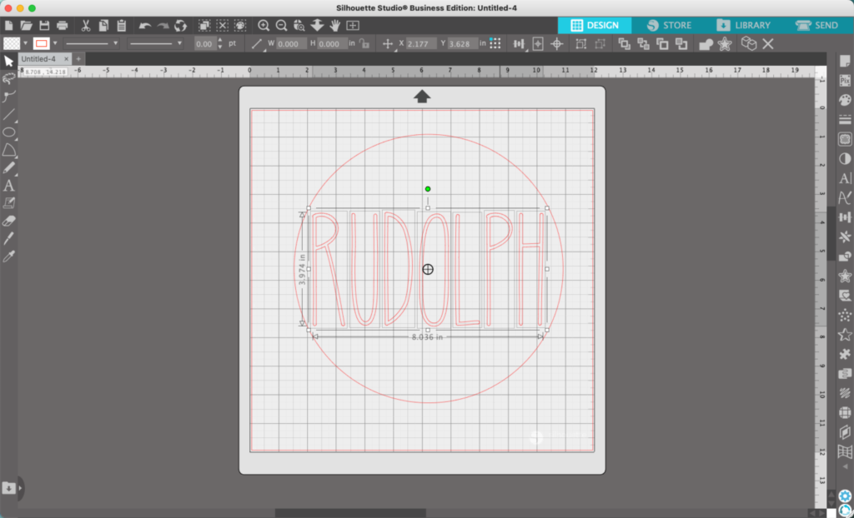Open the puzzle piece panel on right
The height and width of the screenshot is (518, 854).
(x=845, y=354)
